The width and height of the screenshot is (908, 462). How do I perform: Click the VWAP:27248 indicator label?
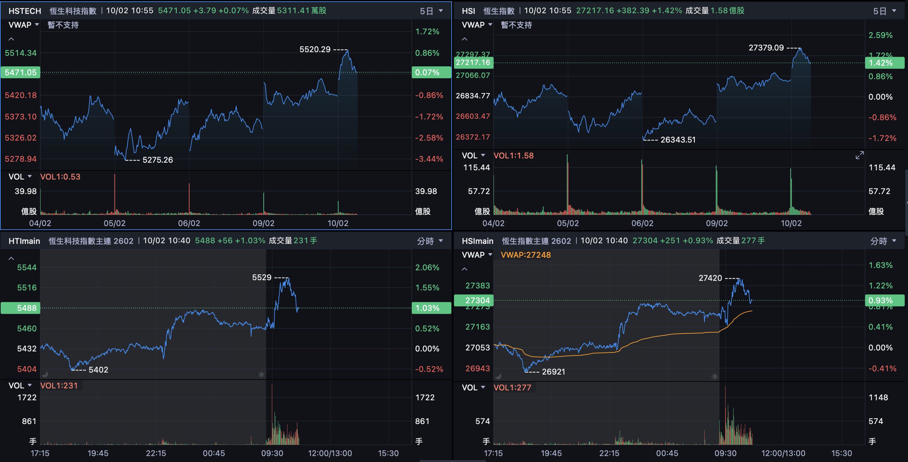point(525,255)
